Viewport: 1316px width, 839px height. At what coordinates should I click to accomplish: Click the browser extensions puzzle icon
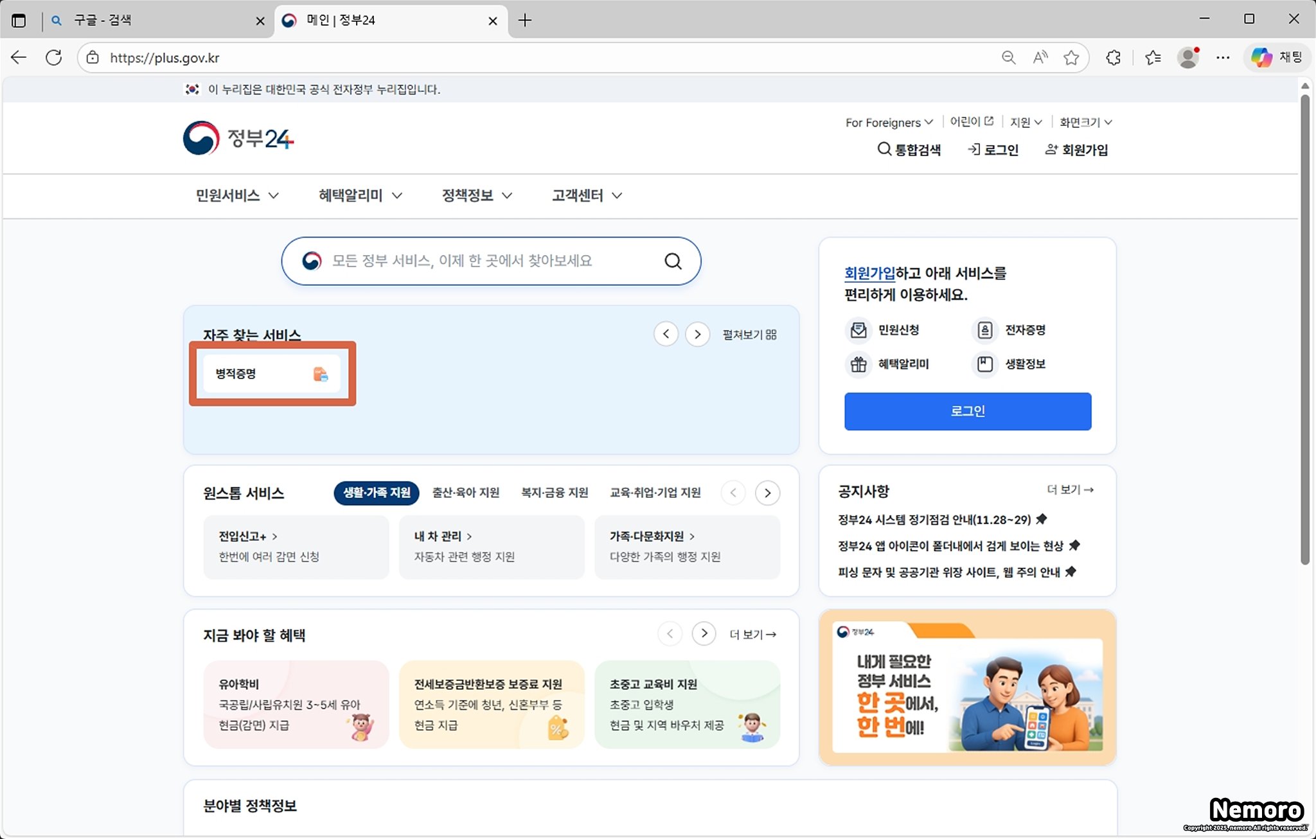[1113, 58]
